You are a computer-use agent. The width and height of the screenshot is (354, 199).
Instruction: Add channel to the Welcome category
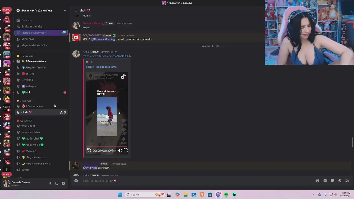[x=65, y=56]
